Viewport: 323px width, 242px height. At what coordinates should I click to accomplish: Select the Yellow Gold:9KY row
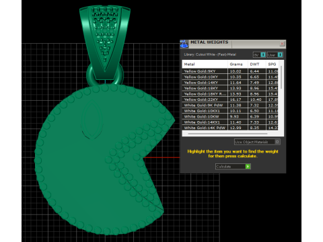230,71
